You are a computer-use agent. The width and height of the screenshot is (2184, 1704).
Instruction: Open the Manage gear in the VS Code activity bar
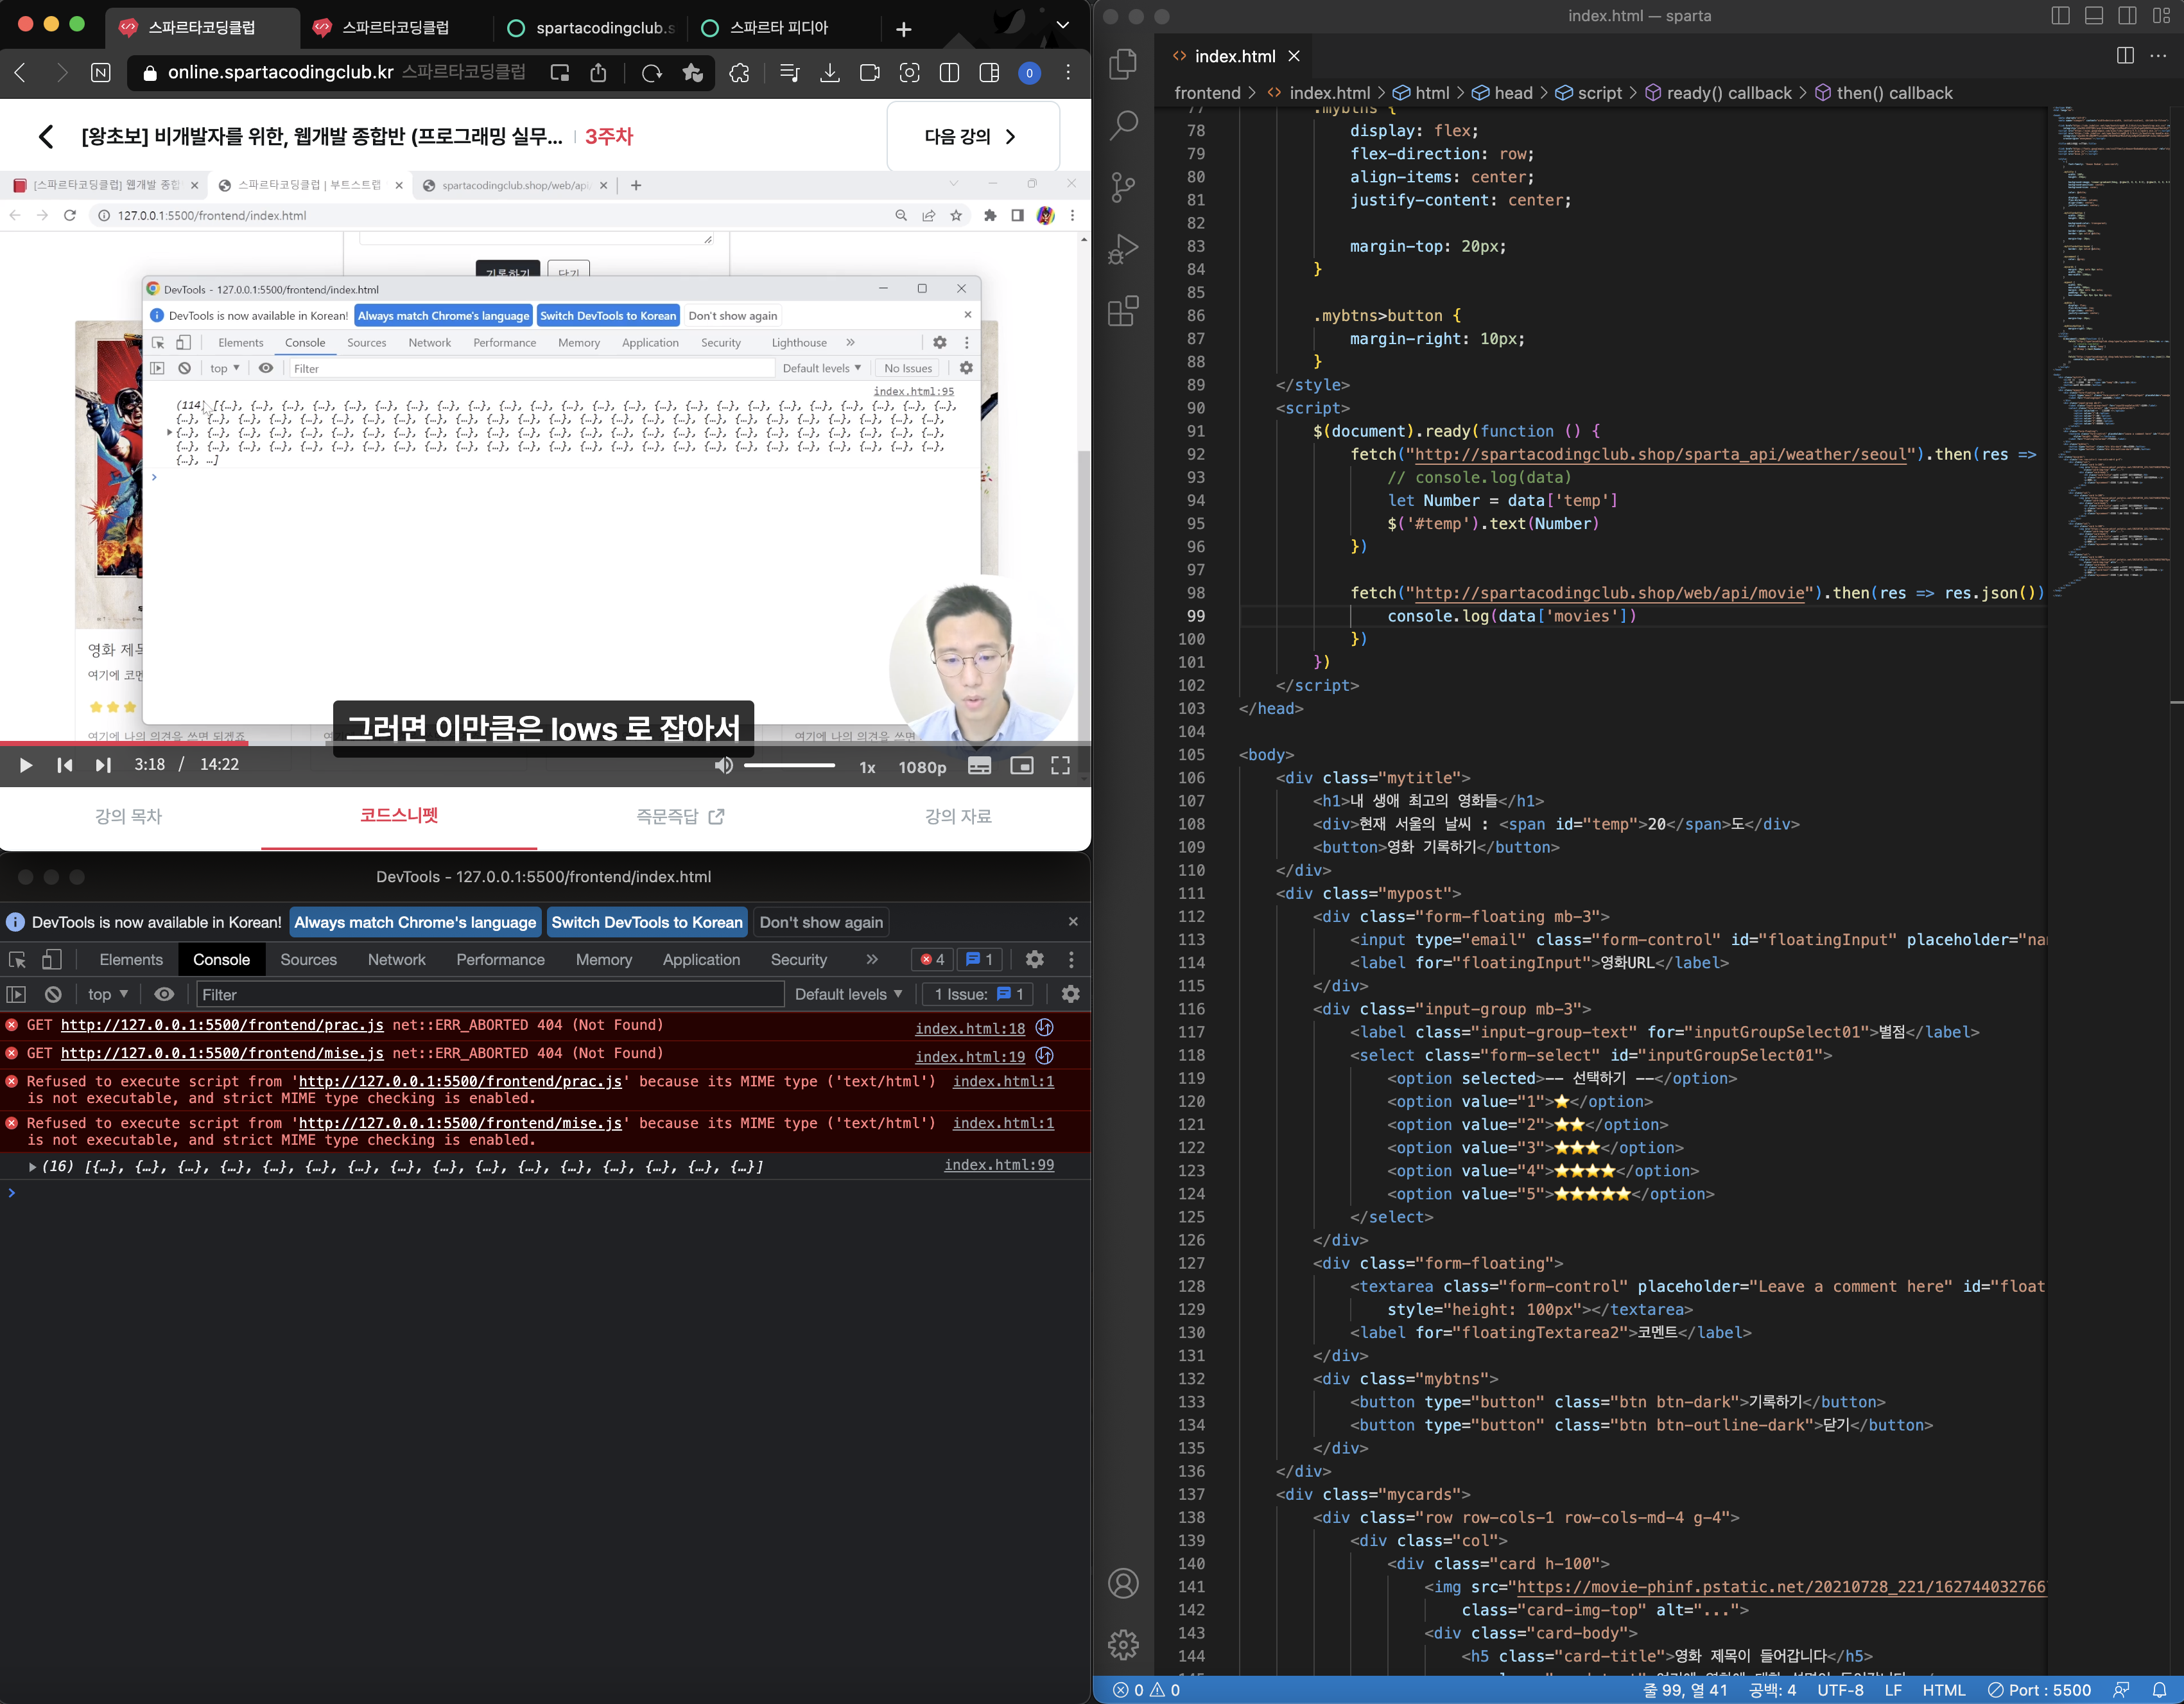click(1123, 1644)
